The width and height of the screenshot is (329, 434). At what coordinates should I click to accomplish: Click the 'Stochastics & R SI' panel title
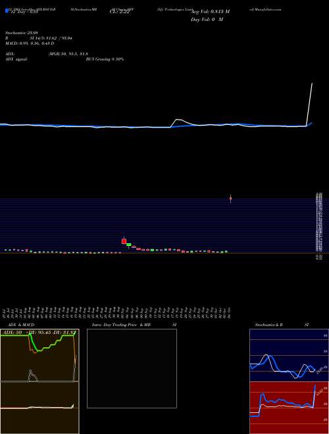(x=282, y=325)
